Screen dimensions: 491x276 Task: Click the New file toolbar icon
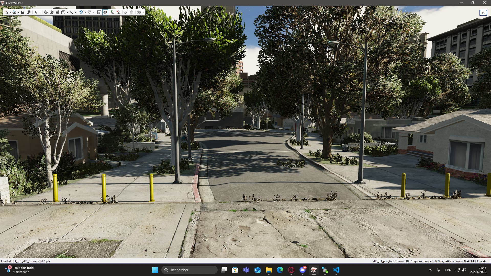click(6, 12)
